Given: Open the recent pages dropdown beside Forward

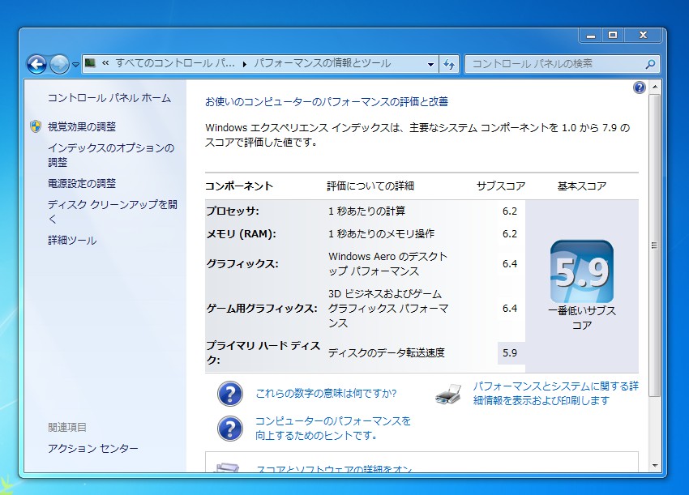Looking at the screenshot, I should point(75,65).
